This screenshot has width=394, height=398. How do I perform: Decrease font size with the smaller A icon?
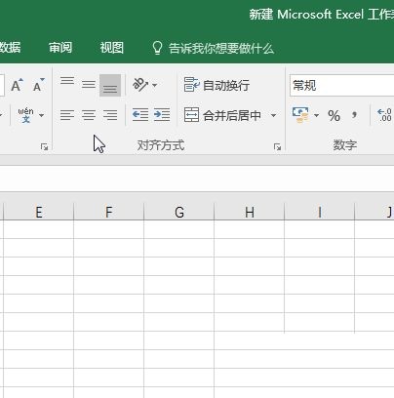coord(38,86)
